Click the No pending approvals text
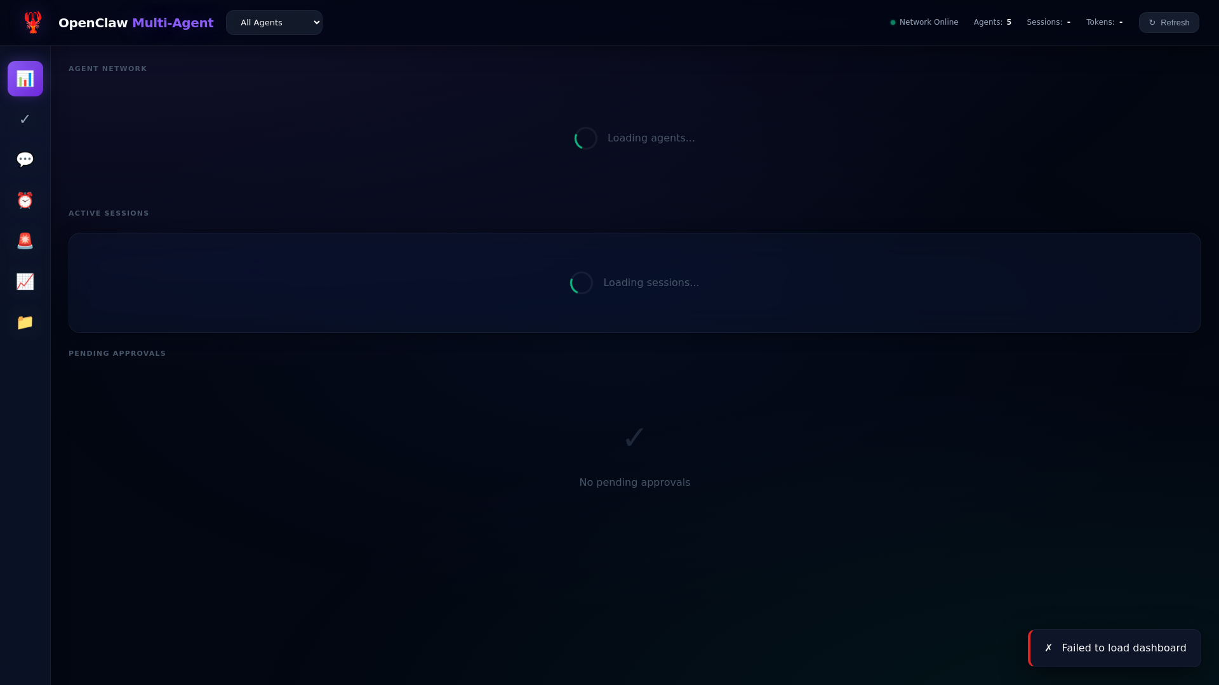The height and width of the screenshot is (685, 1219). coord(635,483)
